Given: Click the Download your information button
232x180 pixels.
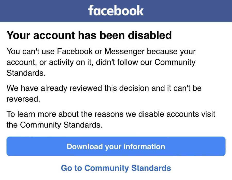Looking at the screenshot, I should (x=116, y=146).
